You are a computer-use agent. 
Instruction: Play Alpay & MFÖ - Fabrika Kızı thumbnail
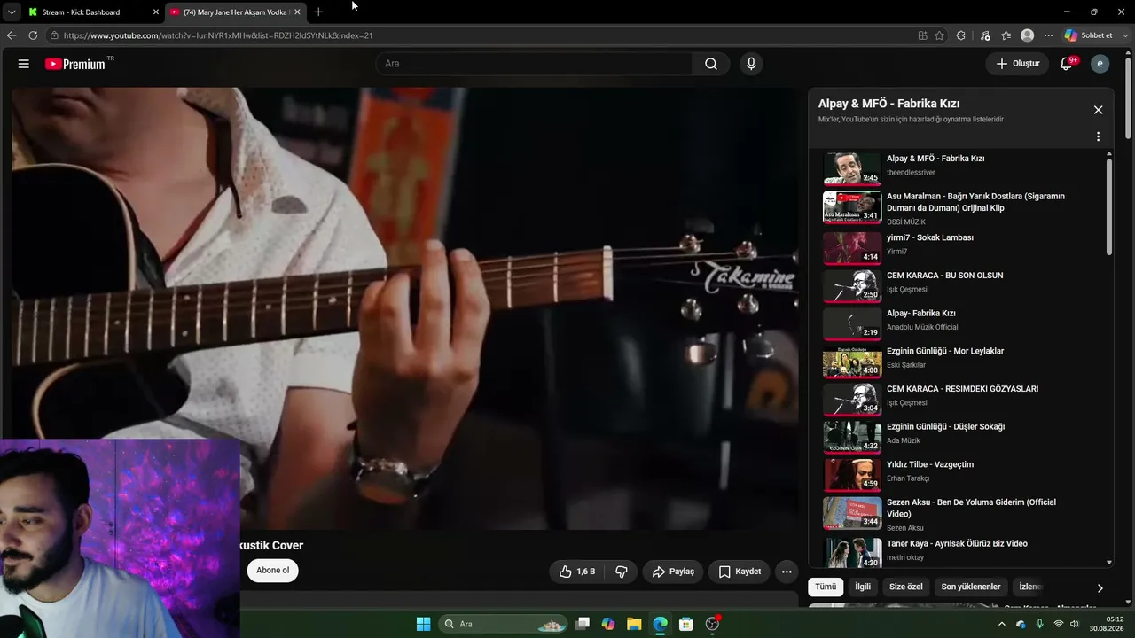(x=852, y=168)
